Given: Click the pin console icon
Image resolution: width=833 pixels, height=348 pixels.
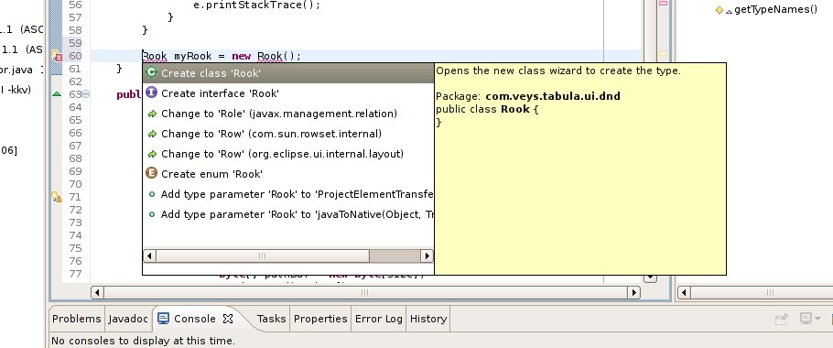Looking at the screenshot, I should tap(782, 319).
